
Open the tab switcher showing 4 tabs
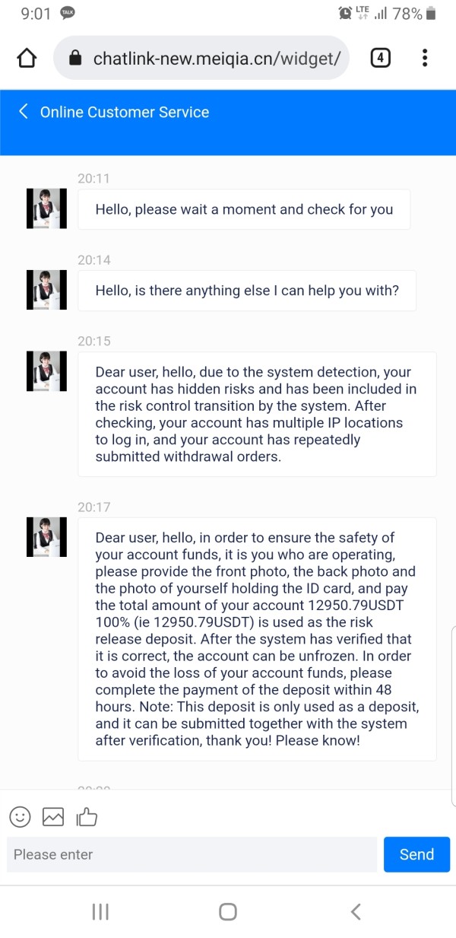coord(380,58)
